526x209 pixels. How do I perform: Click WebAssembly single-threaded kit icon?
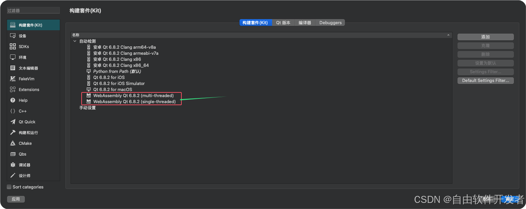[89, 102]
